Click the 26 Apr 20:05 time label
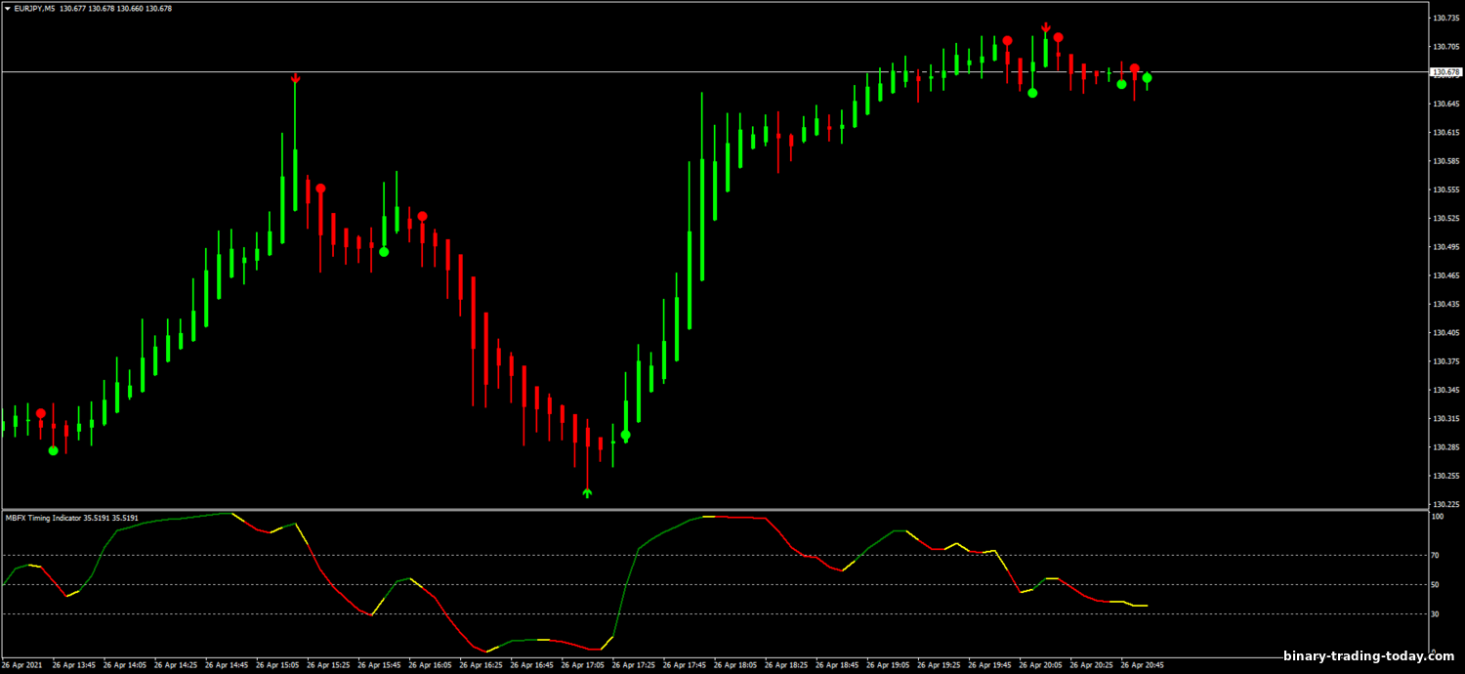This screenshot has width=1465, height=674. pyautogui.click(x=1039, y=664)
